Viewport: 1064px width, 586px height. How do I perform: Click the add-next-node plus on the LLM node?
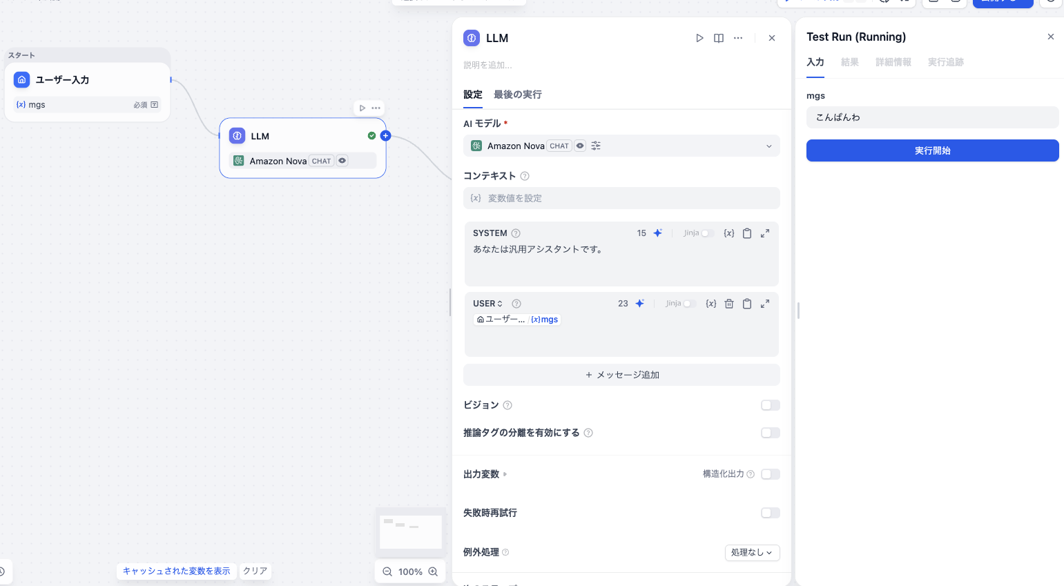[x=385, y=136]
